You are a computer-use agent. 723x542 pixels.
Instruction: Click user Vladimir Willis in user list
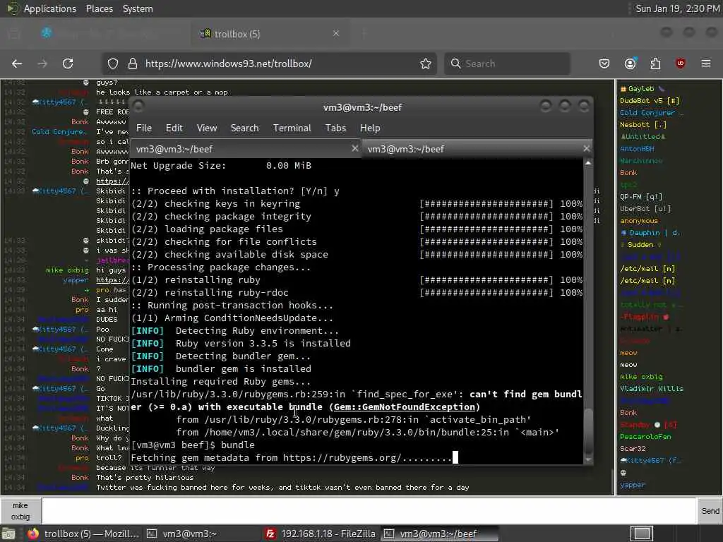tap(652, 389)
